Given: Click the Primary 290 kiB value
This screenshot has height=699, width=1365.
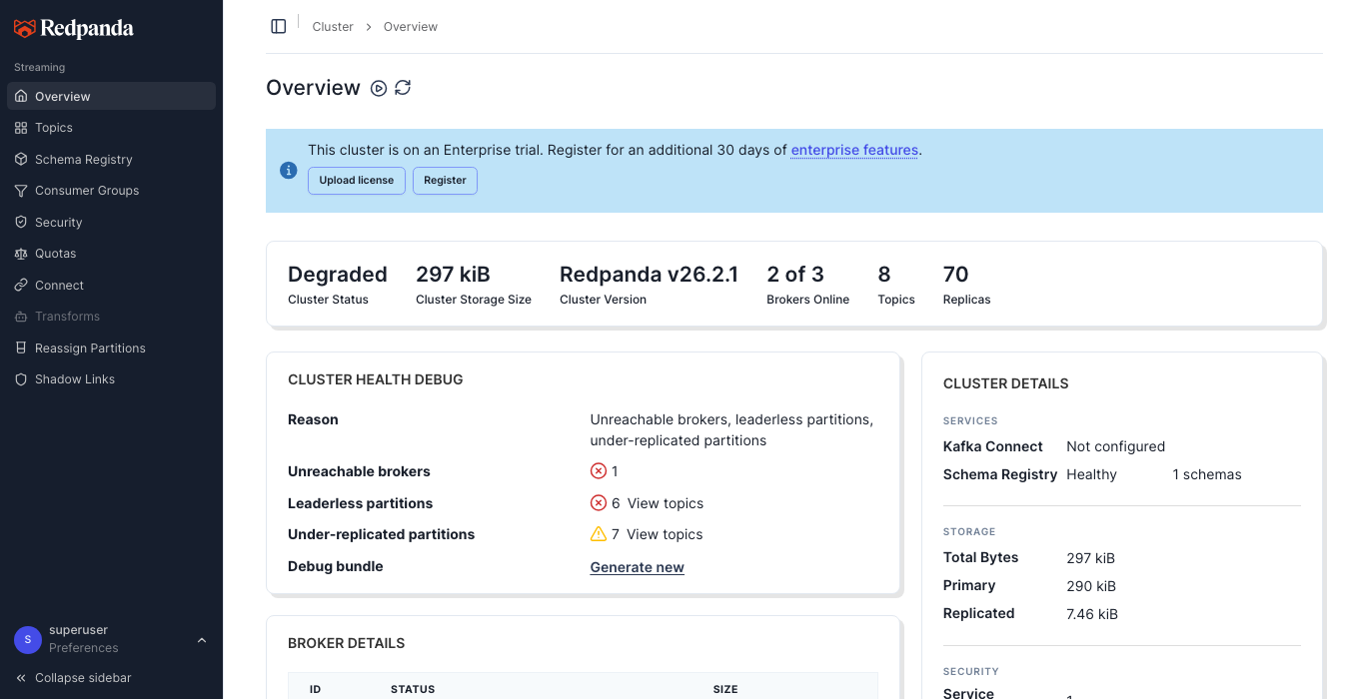Looking at the screenshot, I should [x=1091, y=586].
